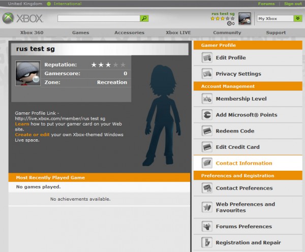
Task: Click the Add Microsoft Points icon
Action: pyautogui.click(x=207, y=115)
